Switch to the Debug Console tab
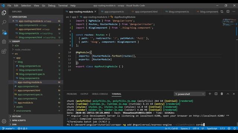 coord(100,94)
